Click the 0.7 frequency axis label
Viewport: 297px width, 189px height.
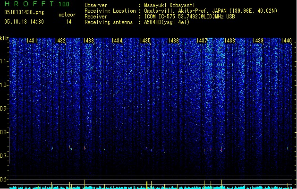(x=4, y=156)
